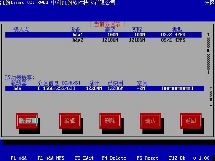Click the 12284M total value

[x=94, y=89]
